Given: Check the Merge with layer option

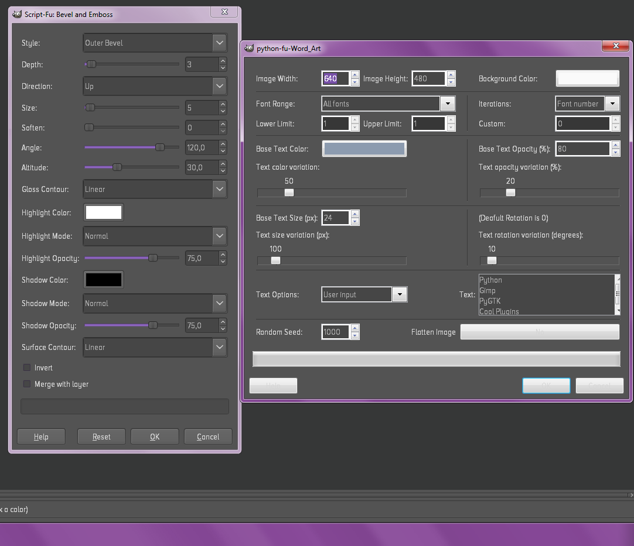Looking at the screenshot, I should (x=26, y=384).
